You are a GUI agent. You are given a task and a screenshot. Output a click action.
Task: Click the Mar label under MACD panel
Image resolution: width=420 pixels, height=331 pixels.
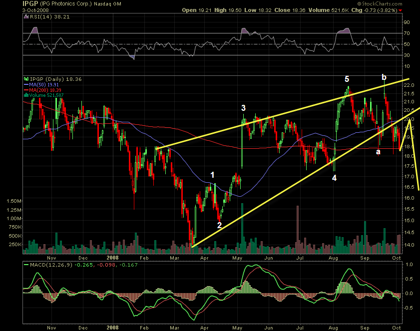pyautogui.click(x=175, y=328)
